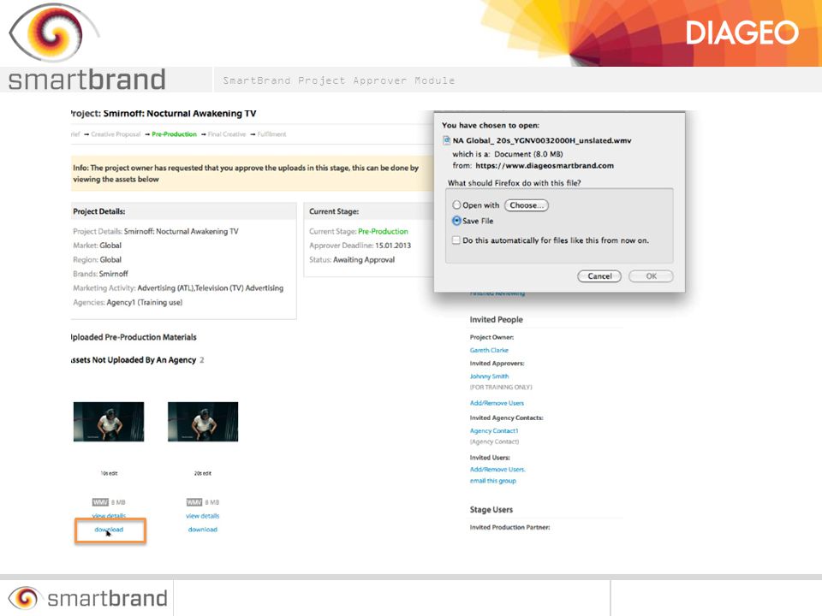
Task: Click the dialog filename 'NA Global_ 20s_YGNV0032000H_unslated.wmv'
Action: point(542,140)
